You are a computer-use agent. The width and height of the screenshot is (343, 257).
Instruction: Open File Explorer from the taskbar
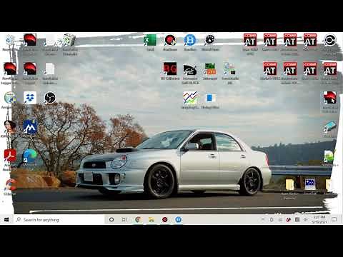151,220
